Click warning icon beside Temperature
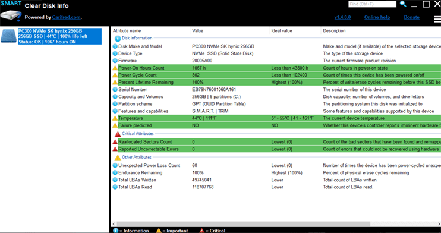This screenshot has width=441, height=233. (115, 118)
